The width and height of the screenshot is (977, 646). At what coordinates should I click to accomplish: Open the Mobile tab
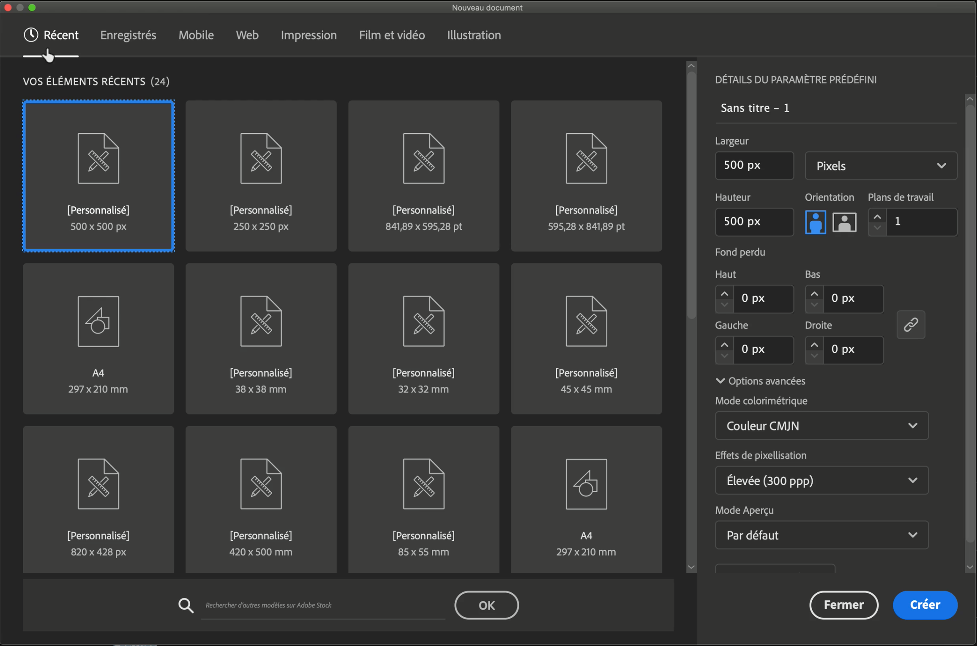[196, 35]
